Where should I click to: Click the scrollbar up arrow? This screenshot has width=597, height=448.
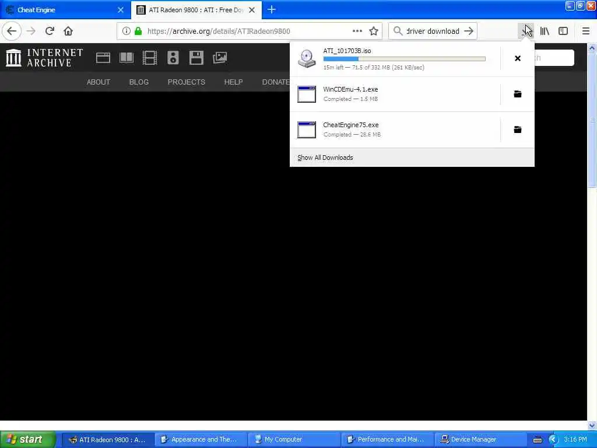[x=592, y=48]
